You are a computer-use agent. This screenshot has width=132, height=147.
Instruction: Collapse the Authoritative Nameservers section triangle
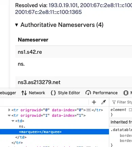coord(17,25)
